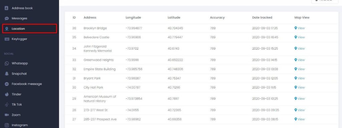This screenshot has width=342, height=128.
Task: Click the Date tracked column header
Action: pyautogui.click(x=262, y=18)
